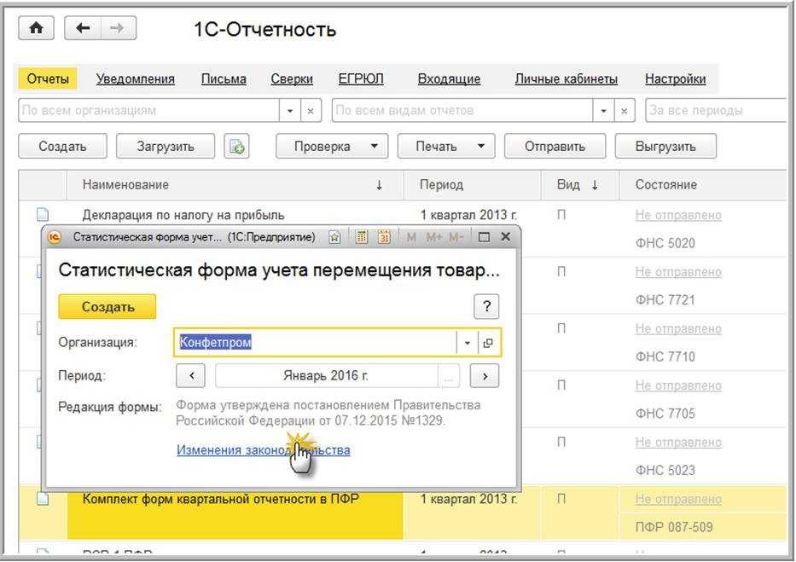The image size is (796, 562).
Task: Step to the previous period with left arrow
Action: click(190, 375)
